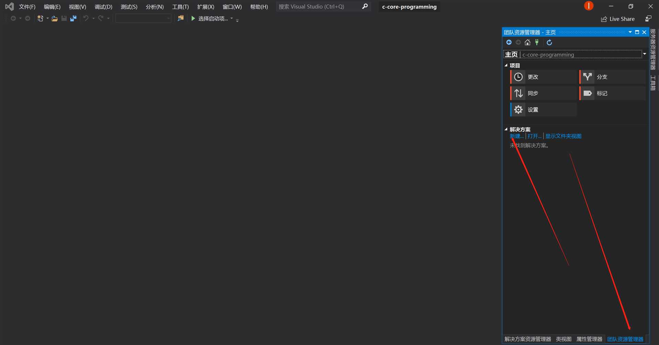
Task: Open the Team Explorer window position dropdown
Action: [630, 32]
